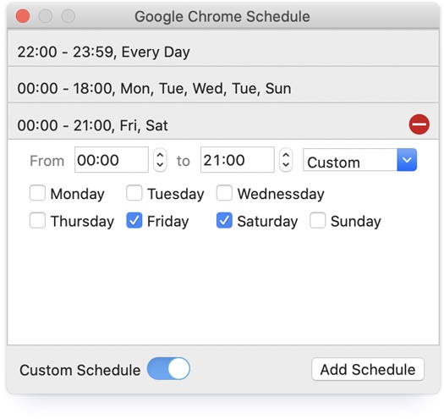Click the Google Chrome Schedule title bar
Screen dimensions: 444x419
pyautogui.click(x=222, y=16)
